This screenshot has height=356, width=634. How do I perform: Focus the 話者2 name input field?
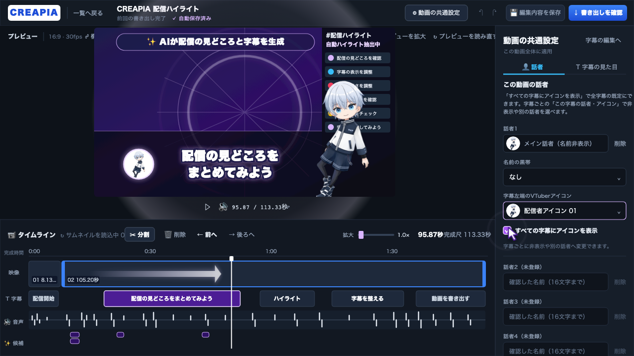click(556, 282)
